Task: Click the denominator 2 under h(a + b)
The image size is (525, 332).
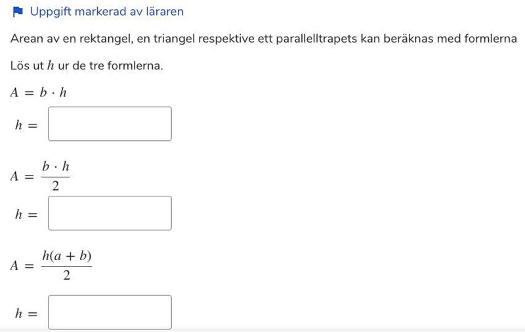Action: [x=66, y=275]
